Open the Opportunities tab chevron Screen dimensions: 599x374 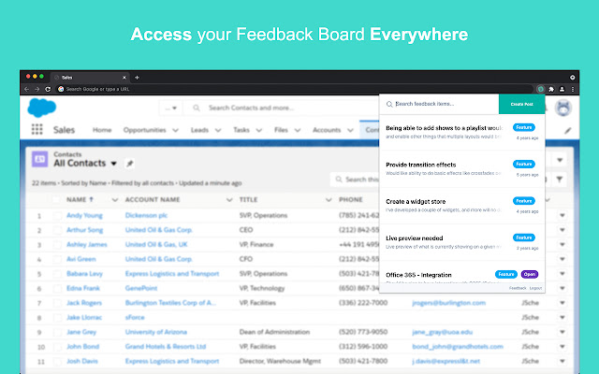click(x=175, y=130)
